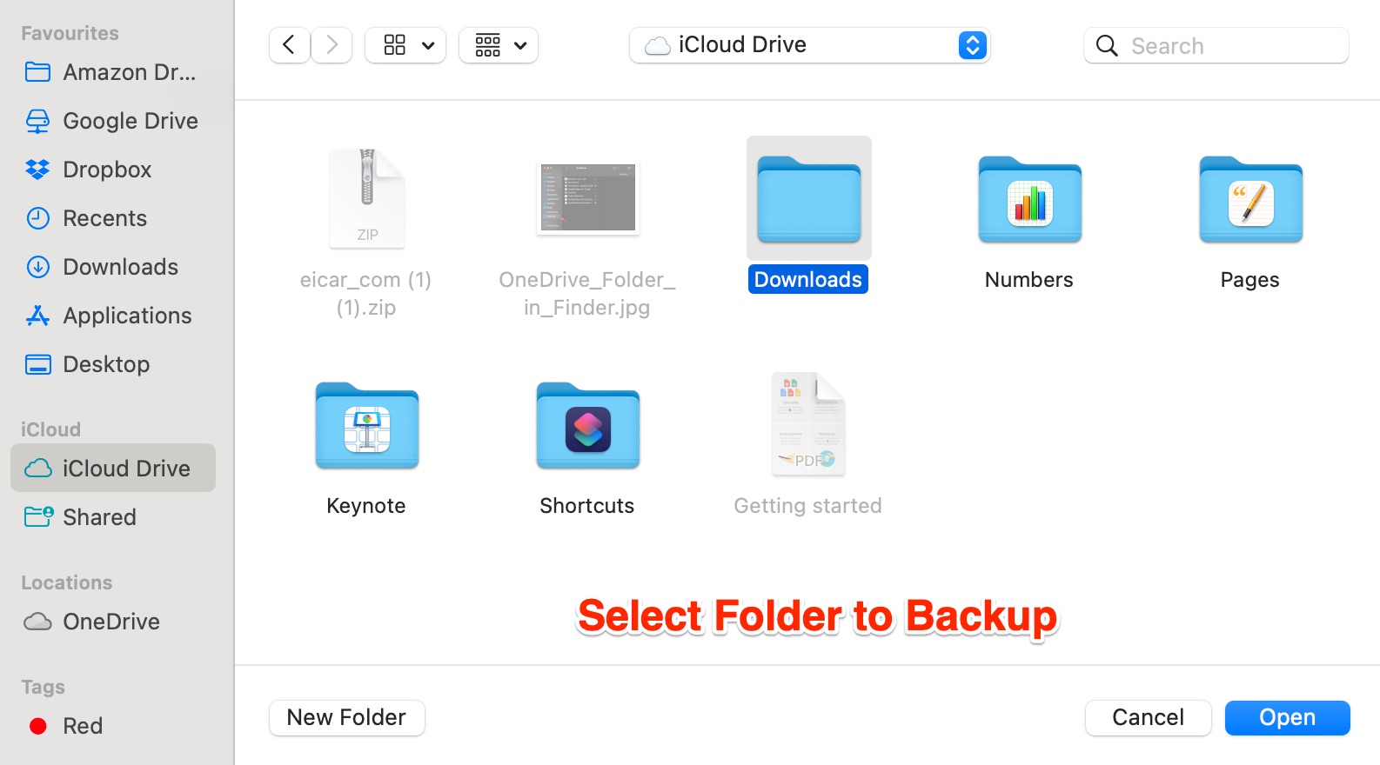Image resolution: width=1380 pixels, height=765 pixels.
Task: Click the magnifying glass search icon
Action: coord(1107,45)
